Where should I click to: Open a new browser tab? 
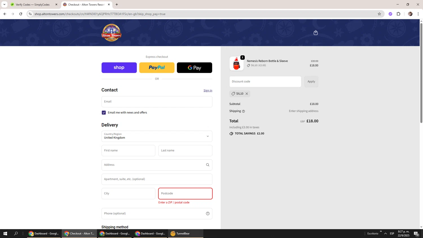(x=117, y=5)
